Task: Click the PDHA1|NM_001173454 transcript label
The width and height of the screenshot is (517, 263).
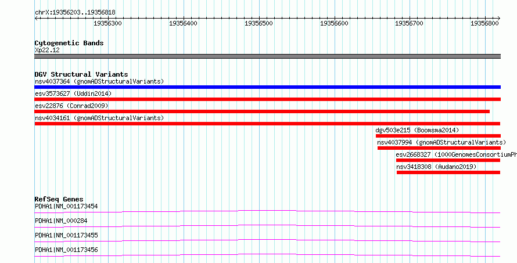Action: [x=66, y=207]
